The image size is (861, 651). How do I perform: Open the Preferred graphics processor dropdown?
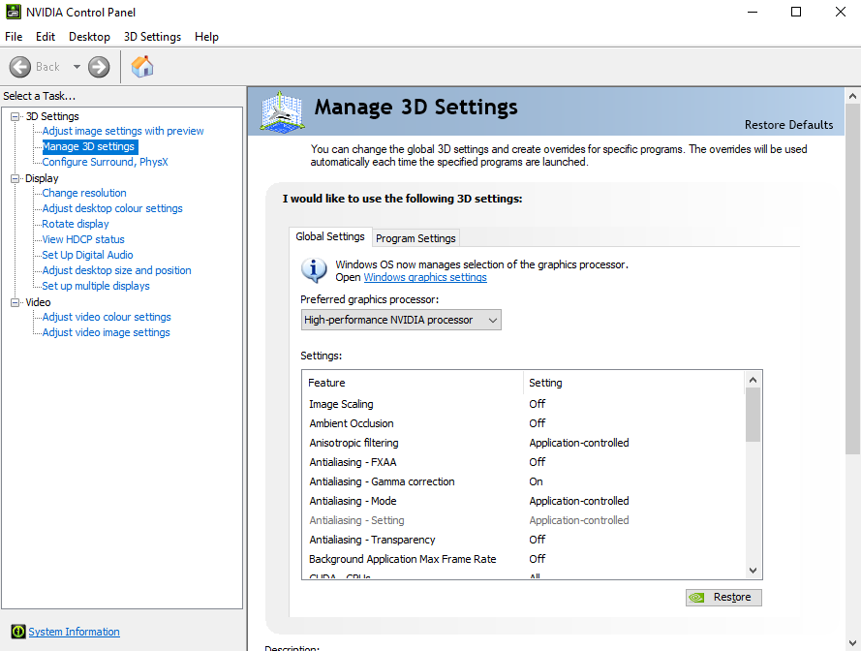401,320
